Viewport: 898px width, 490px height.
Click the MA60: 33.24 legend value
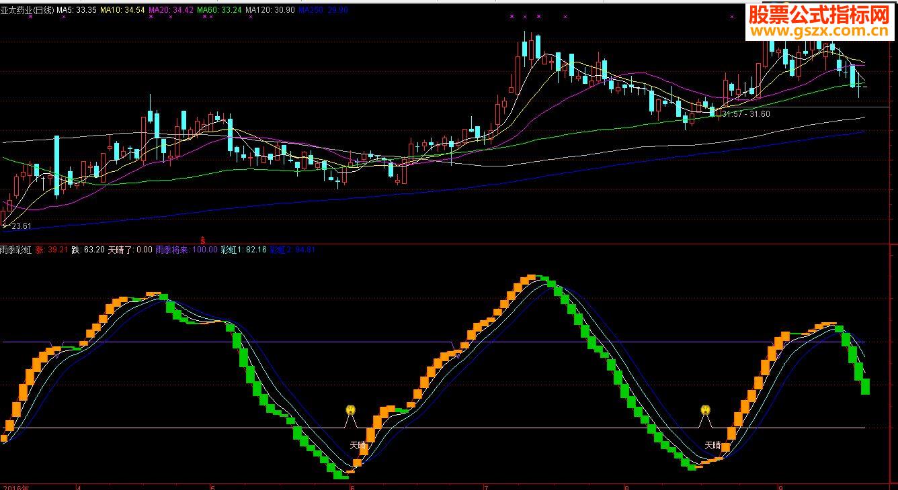point(219,11)
